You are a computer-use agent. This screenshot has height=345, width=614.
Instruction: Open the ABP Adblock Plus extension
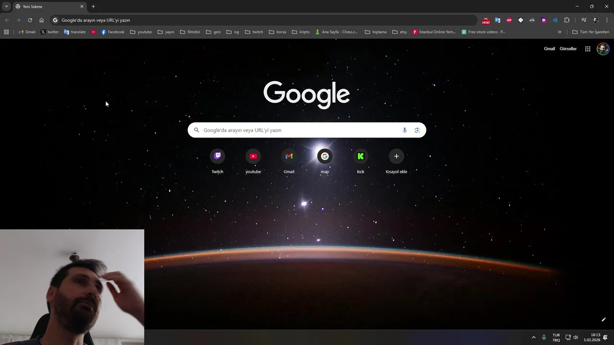509,20
